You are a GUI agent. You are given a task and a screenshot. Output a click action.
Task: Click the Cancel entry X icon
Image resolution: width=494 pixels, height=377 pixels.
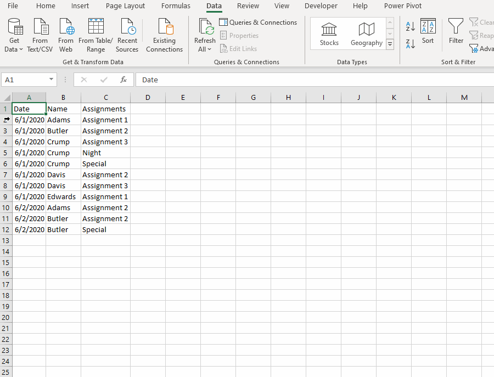click(x=84, y=80)
